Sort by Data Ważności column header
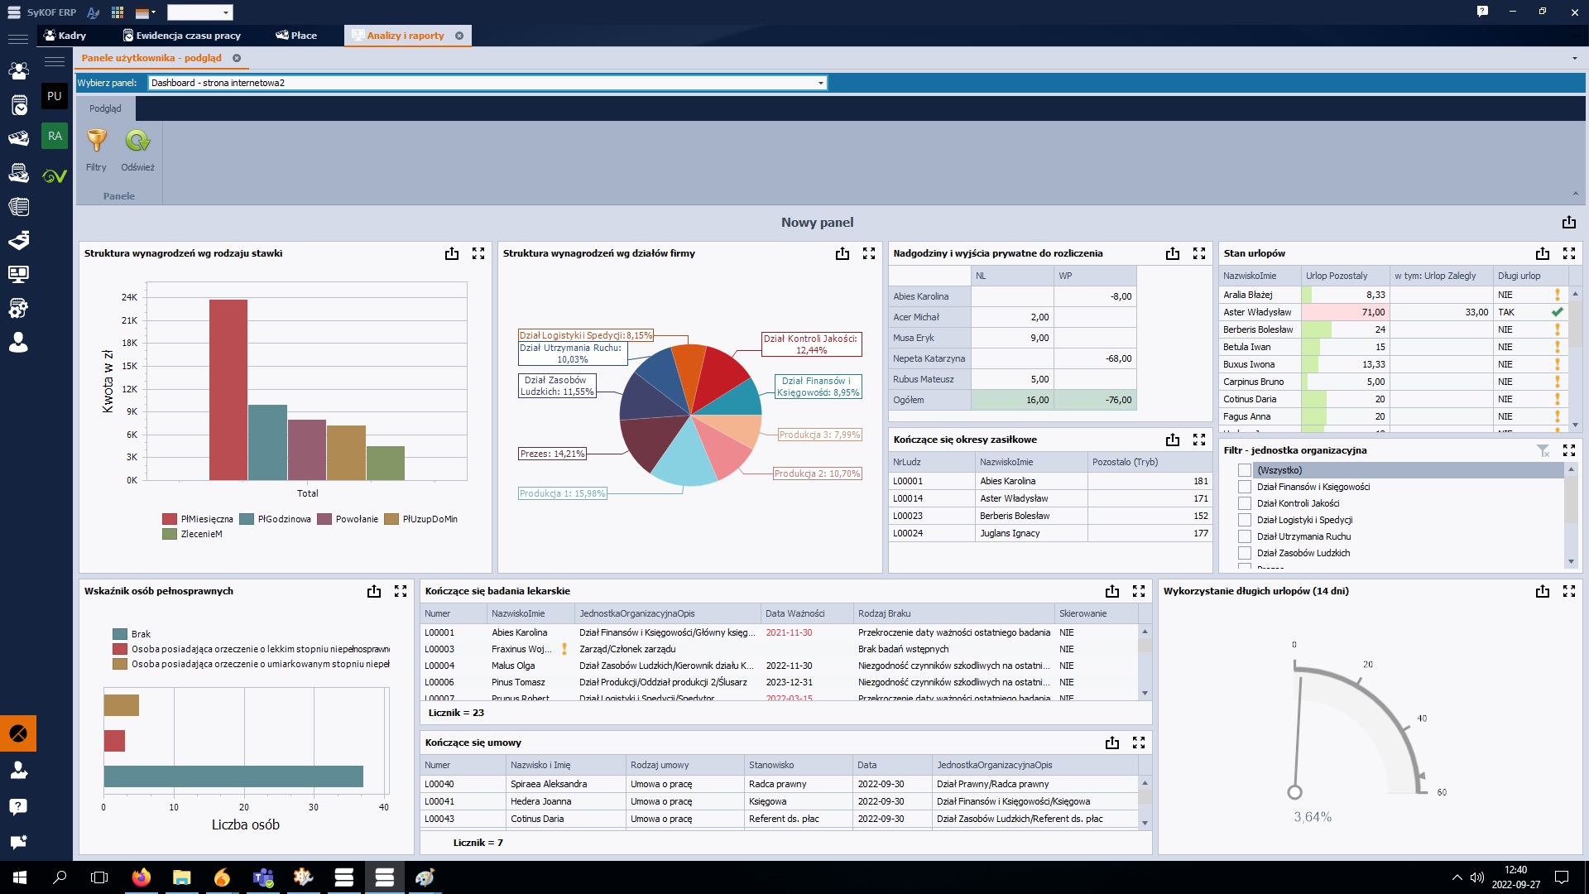Viewport: 1589px width, 894px height. point(794,613)
